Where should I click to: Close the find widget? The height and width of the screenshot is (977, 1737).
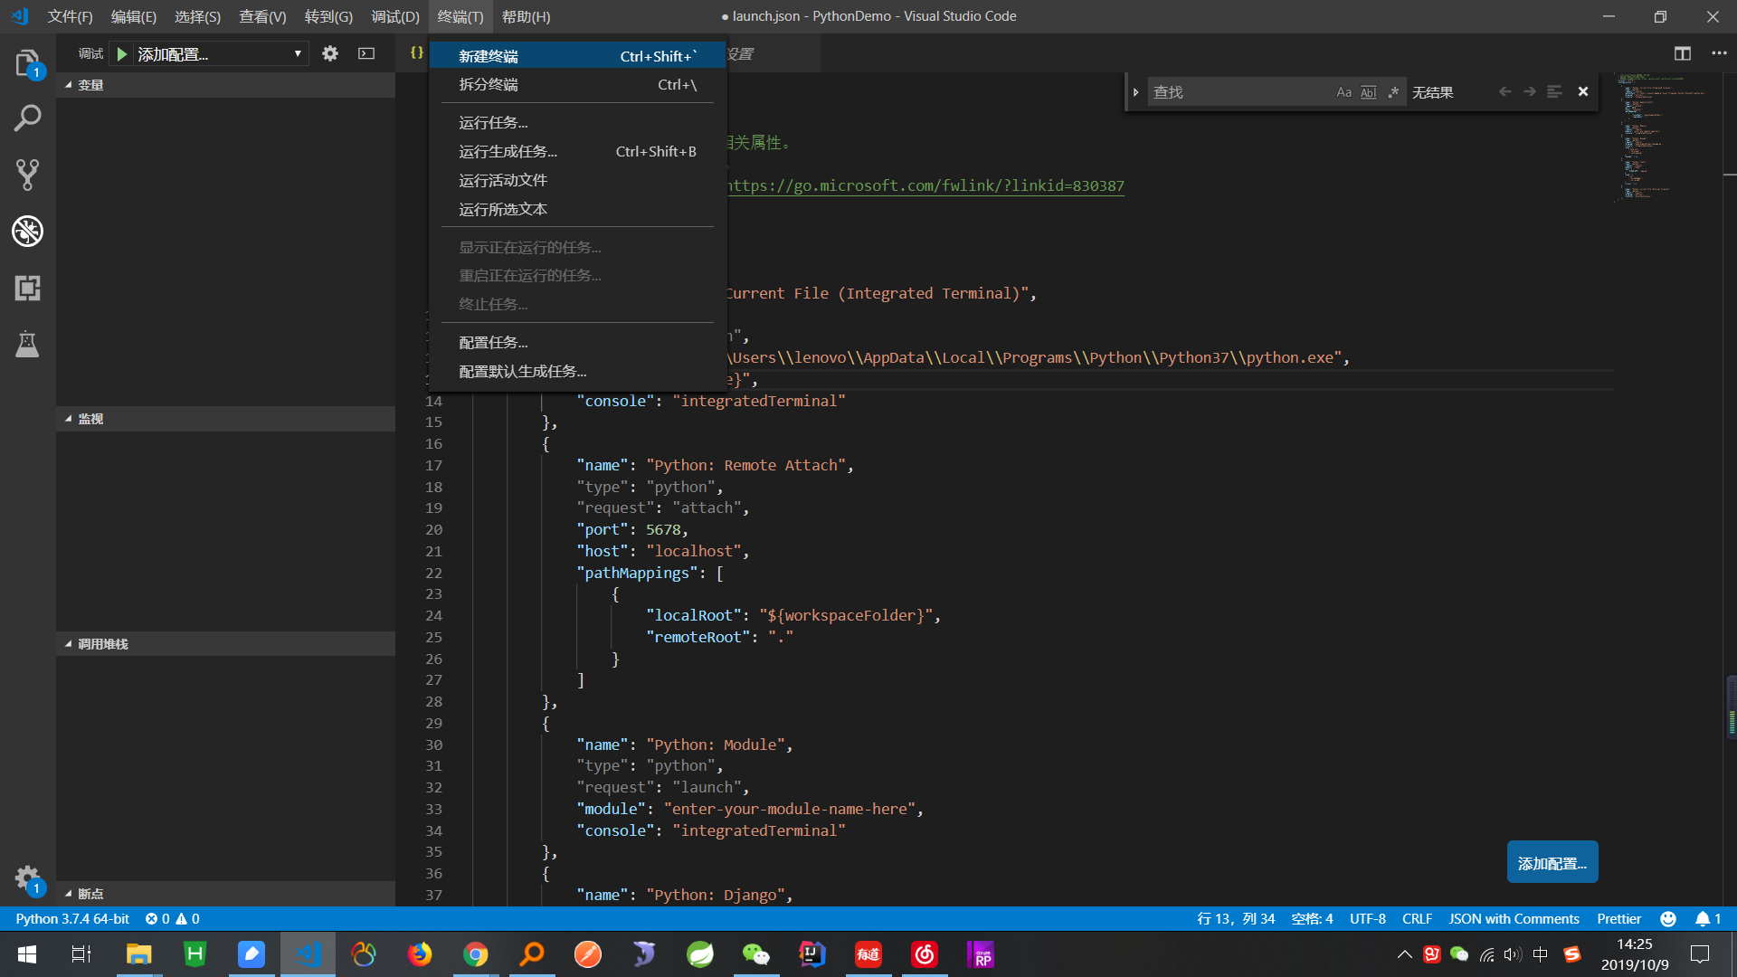1583,91
